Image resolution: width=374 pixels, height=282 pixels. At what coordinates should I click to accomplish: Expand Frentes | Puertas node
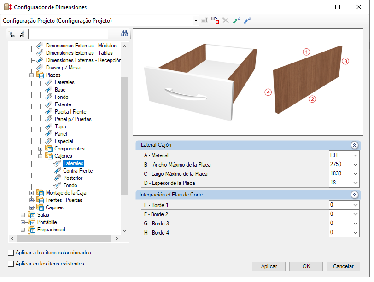coord(31,200)
